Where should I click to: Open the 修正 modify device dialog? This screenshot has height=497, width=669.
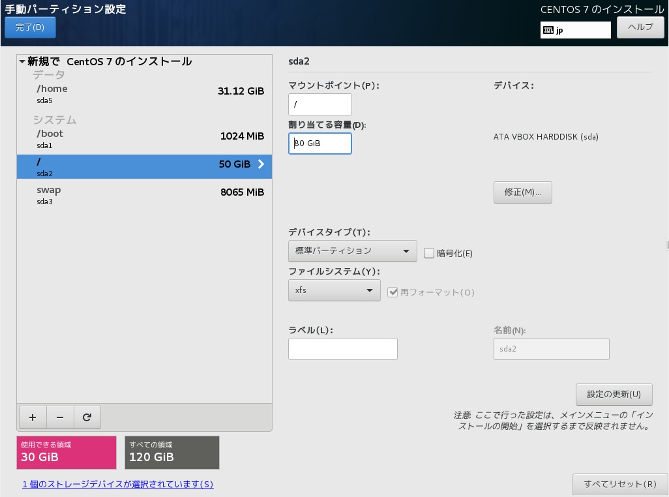coord(522,192)
